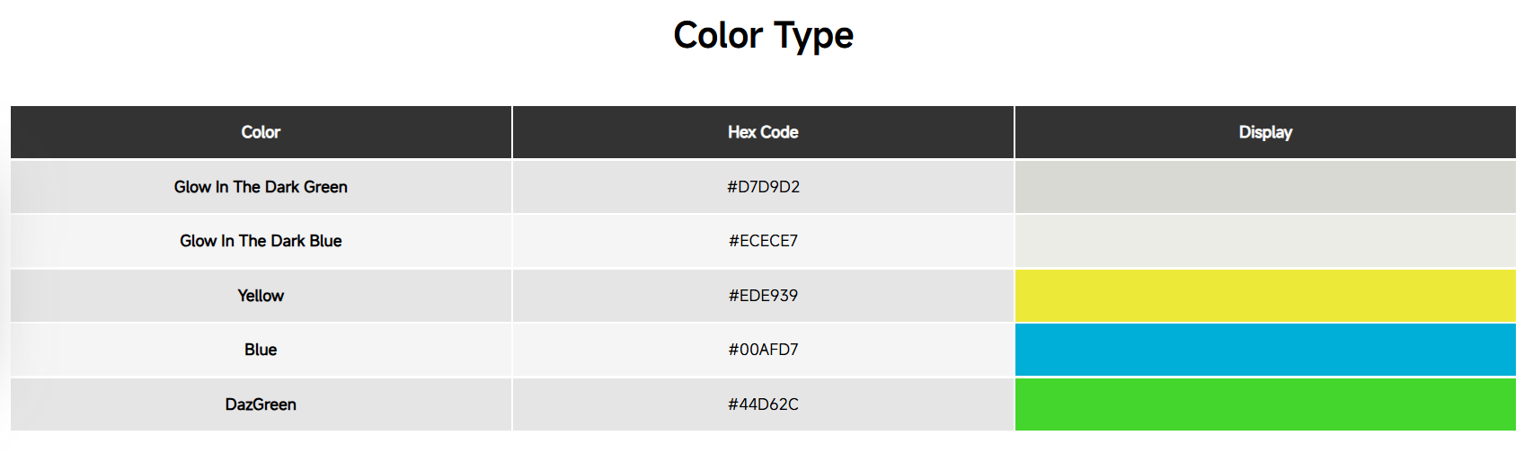Viewport: 1524px width, 471px height.
Task: Click the Yellow color name cell
Action: pos(261,296)
